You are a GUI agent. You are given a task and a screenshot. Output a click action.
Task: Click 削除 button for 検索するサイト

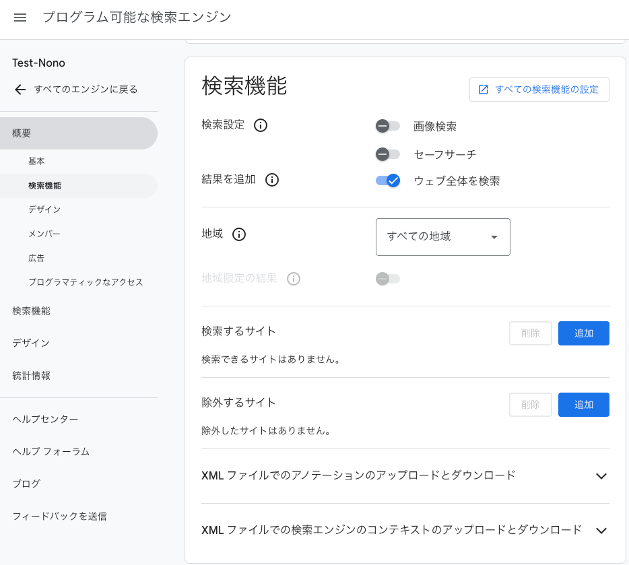[530, 333]
